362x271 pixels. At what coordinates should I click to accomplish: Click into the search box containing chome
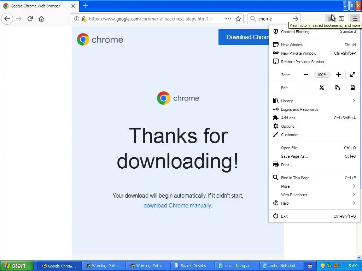click(x=274, y=19)
